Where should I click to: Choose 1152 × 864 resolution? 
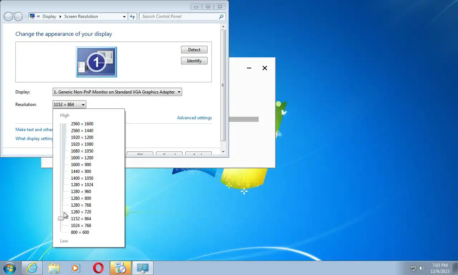[x=81, y=219]
